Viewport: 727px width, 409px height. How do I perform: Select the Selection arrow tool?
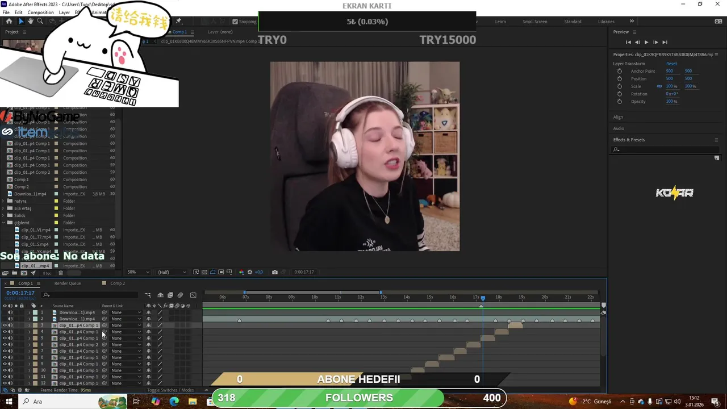pos(21,22)
